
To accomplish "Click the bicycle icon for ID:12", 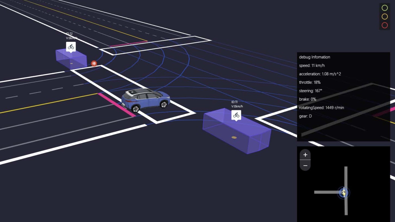I will click(71, 47).
